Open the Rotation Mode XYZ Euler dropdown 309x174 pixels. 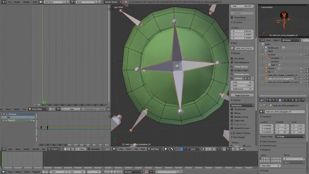[x=290, y=136]
